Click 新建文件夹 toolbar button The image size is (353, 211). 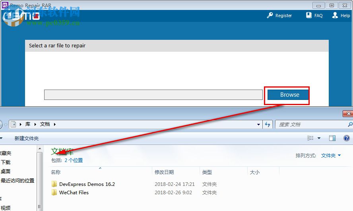click(27, 139)
